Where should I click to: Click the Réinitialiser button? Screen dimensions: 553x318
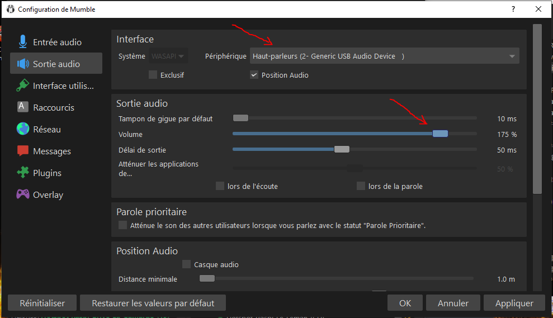tap(42, 303)
